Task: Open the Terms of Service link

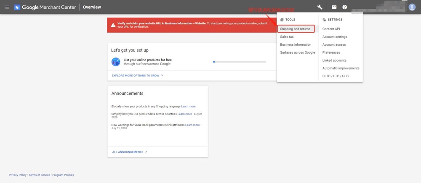Action: 39,175
